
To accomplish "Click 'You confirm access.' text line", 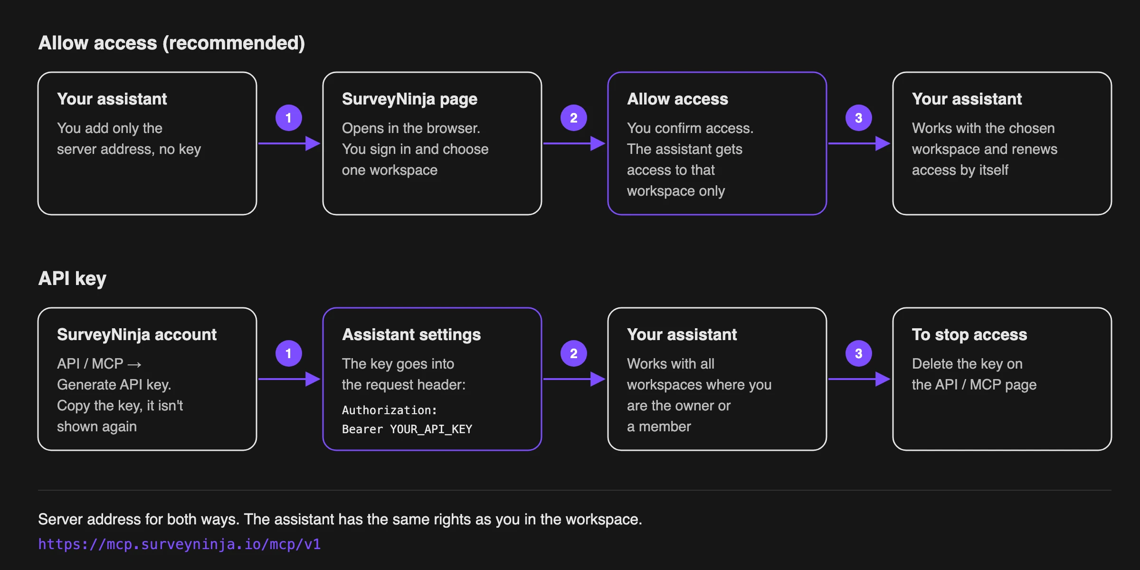I will tap(690, 128).
